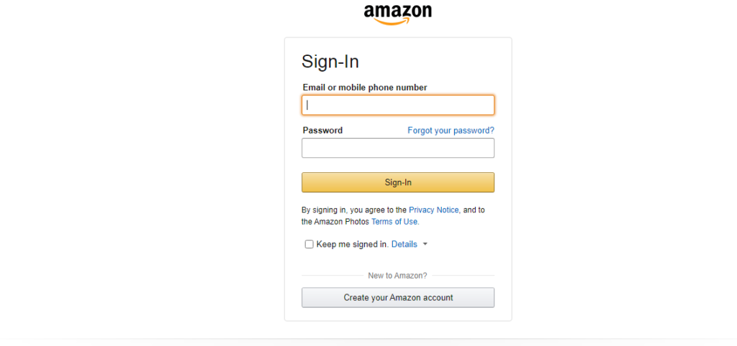The image size is (737, 346).
Task: Tick the Keep me signed in checkbox
Action: (x=309, y=244)
